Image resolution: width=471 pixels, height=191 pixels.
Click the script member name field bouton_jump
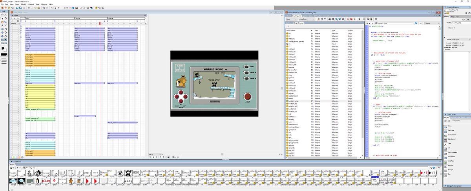click(x=396, y=23)
